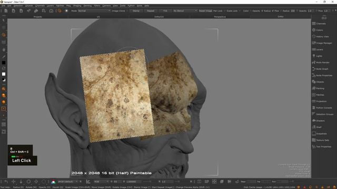This screenshot has width=337, height=189.
Task: Open the Channels menu in the menu bar
Action: (40, 6)
